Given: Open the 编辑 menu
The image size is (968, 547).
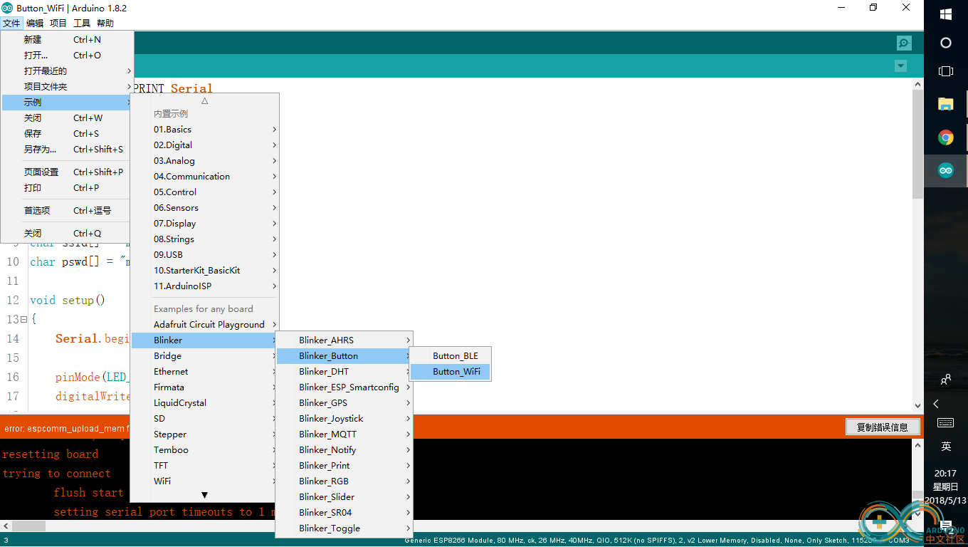Looking at the screenshot, I should pyautogui.click(x=35, y=24).
